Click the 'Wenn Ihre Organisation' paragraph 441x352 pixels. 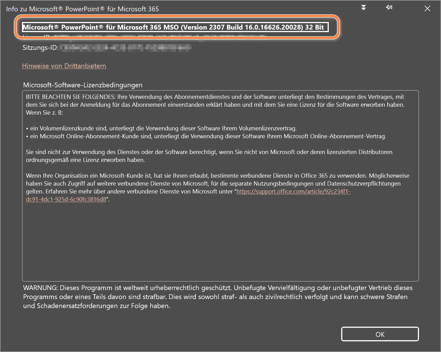218,188
